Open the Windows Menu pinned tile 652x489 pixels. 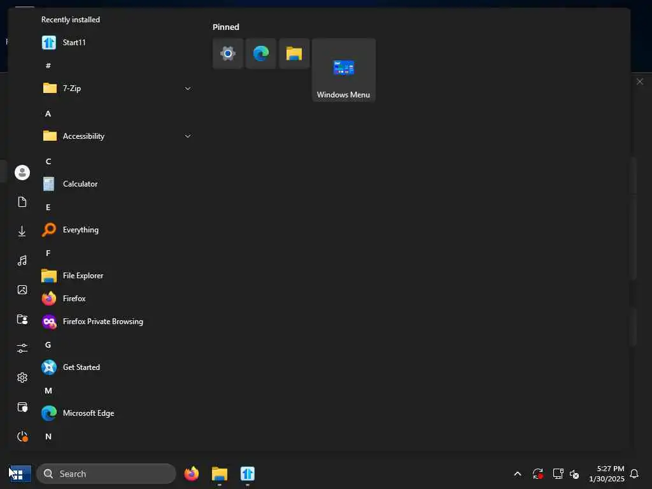[344, 70]
